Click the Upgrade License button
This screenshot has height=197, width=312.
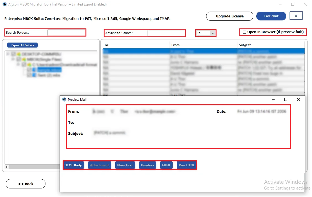(230, 16)
